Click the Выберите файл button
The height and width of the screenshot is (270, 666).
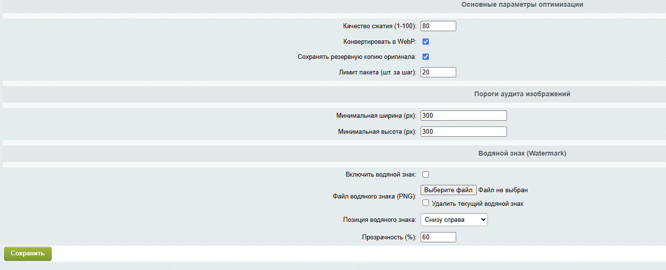tap(448, 190)
